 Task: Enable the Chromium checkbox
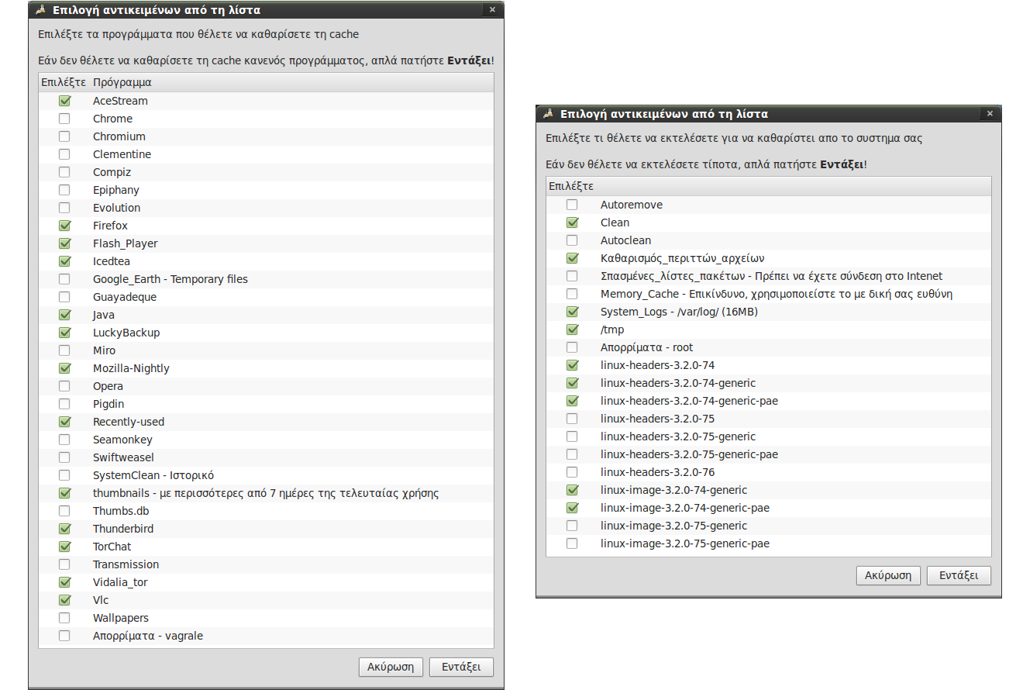[64, 136]
